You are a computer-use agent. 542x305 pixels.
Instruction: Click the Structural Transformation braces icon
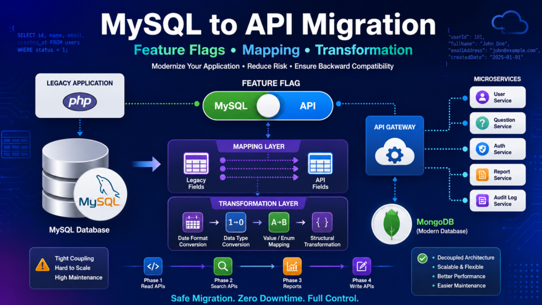(x=322, y=222)
